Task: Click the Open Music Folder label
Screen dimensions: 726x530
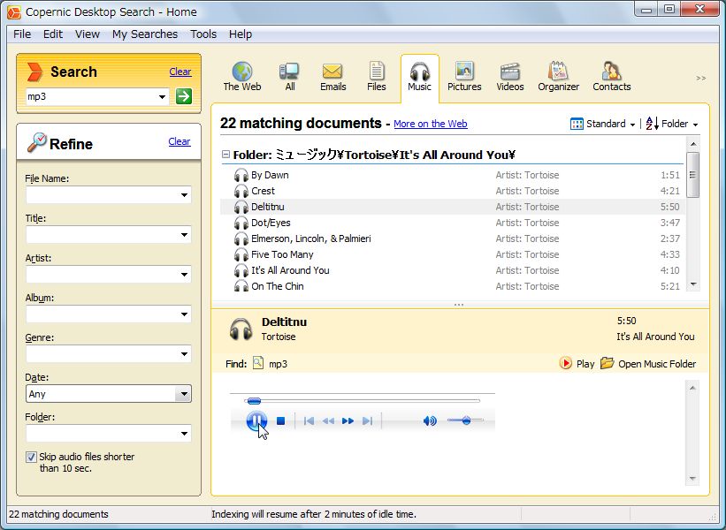Action: pos(657,364)
